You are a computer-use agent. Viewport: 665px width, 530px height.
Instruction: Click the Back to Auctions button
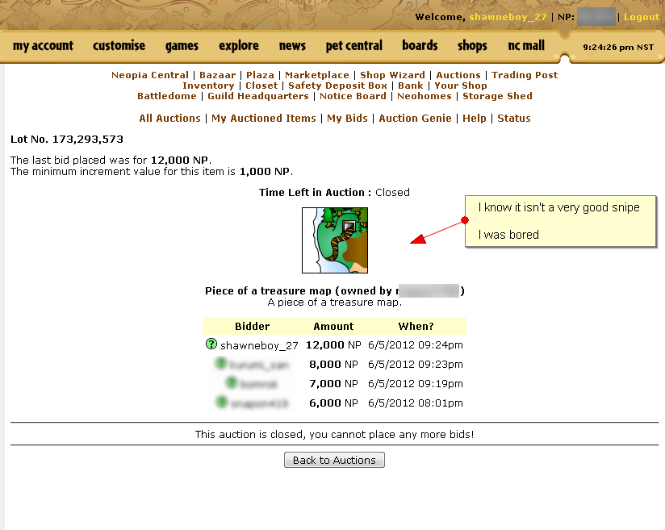334,460
